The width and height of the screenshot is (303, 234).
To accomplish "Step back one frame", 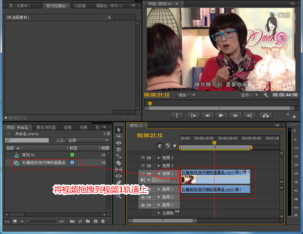I will coord(208,116).
